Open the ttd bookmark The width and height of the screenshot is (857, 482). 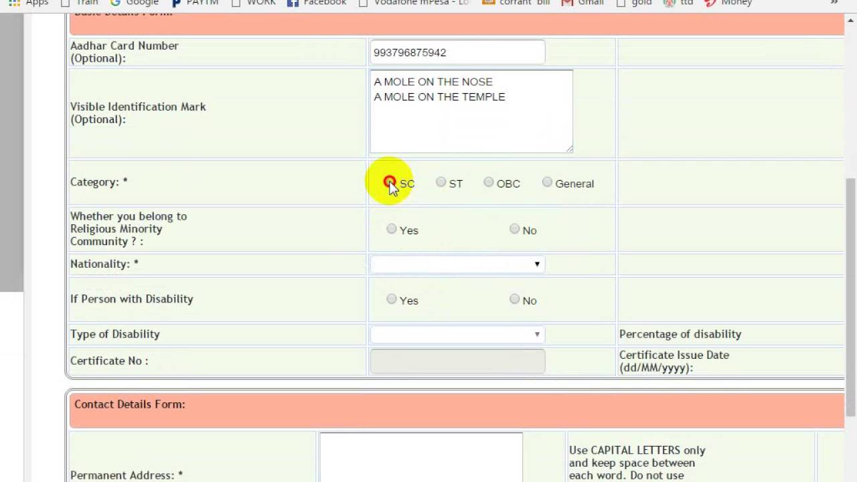[x=678, y=3]
